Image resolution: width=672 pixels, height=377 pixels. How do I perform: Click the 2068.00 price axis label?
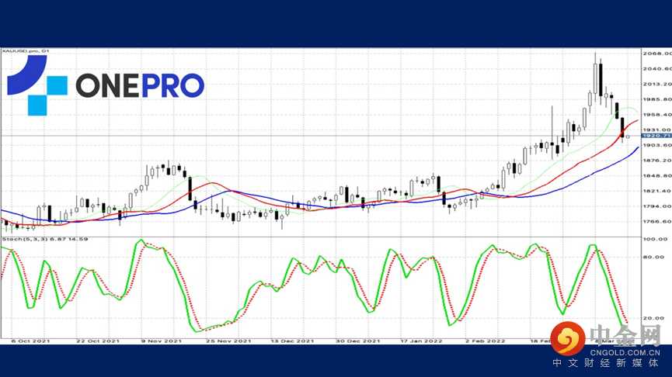(x=657, y=54)
